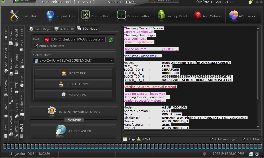Launch the Read Pattern tool
Image resolution: width=264 pixels, height=158 pixels.
coord(96,16)
